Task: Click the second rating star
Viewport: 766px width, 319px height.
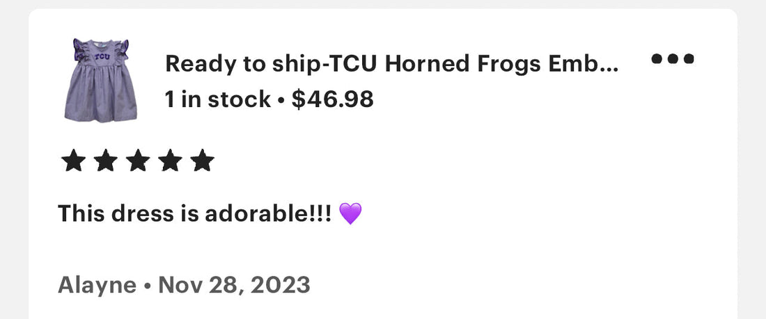Action: 106,161
